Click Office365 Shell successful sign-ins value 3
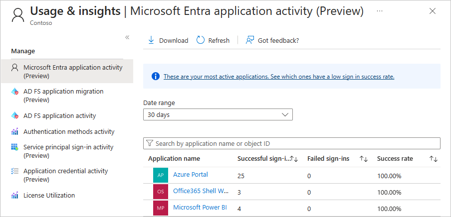Viewport: 451px width, 217px height. [239, 192]
